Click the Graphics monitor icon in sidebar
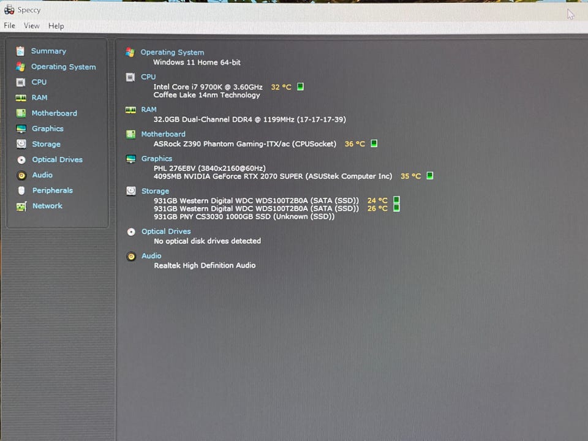The height and width of the screenshot is (441, 588). pos(21,129)
